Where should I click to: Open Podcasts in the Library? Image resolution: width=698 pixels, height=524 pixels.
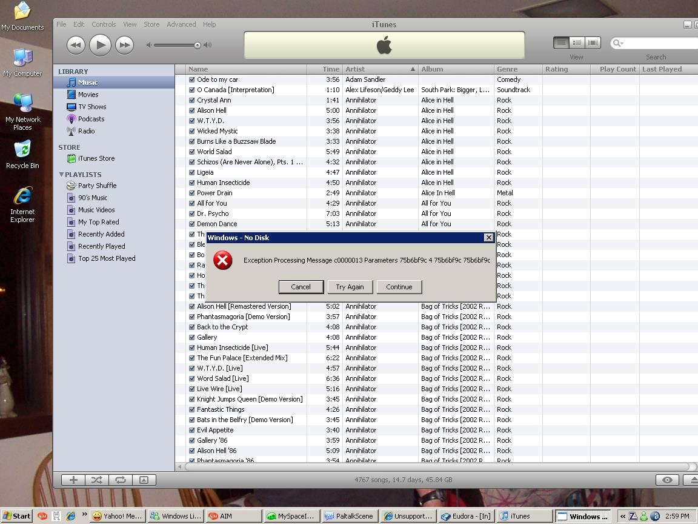[x=91, y=119]
